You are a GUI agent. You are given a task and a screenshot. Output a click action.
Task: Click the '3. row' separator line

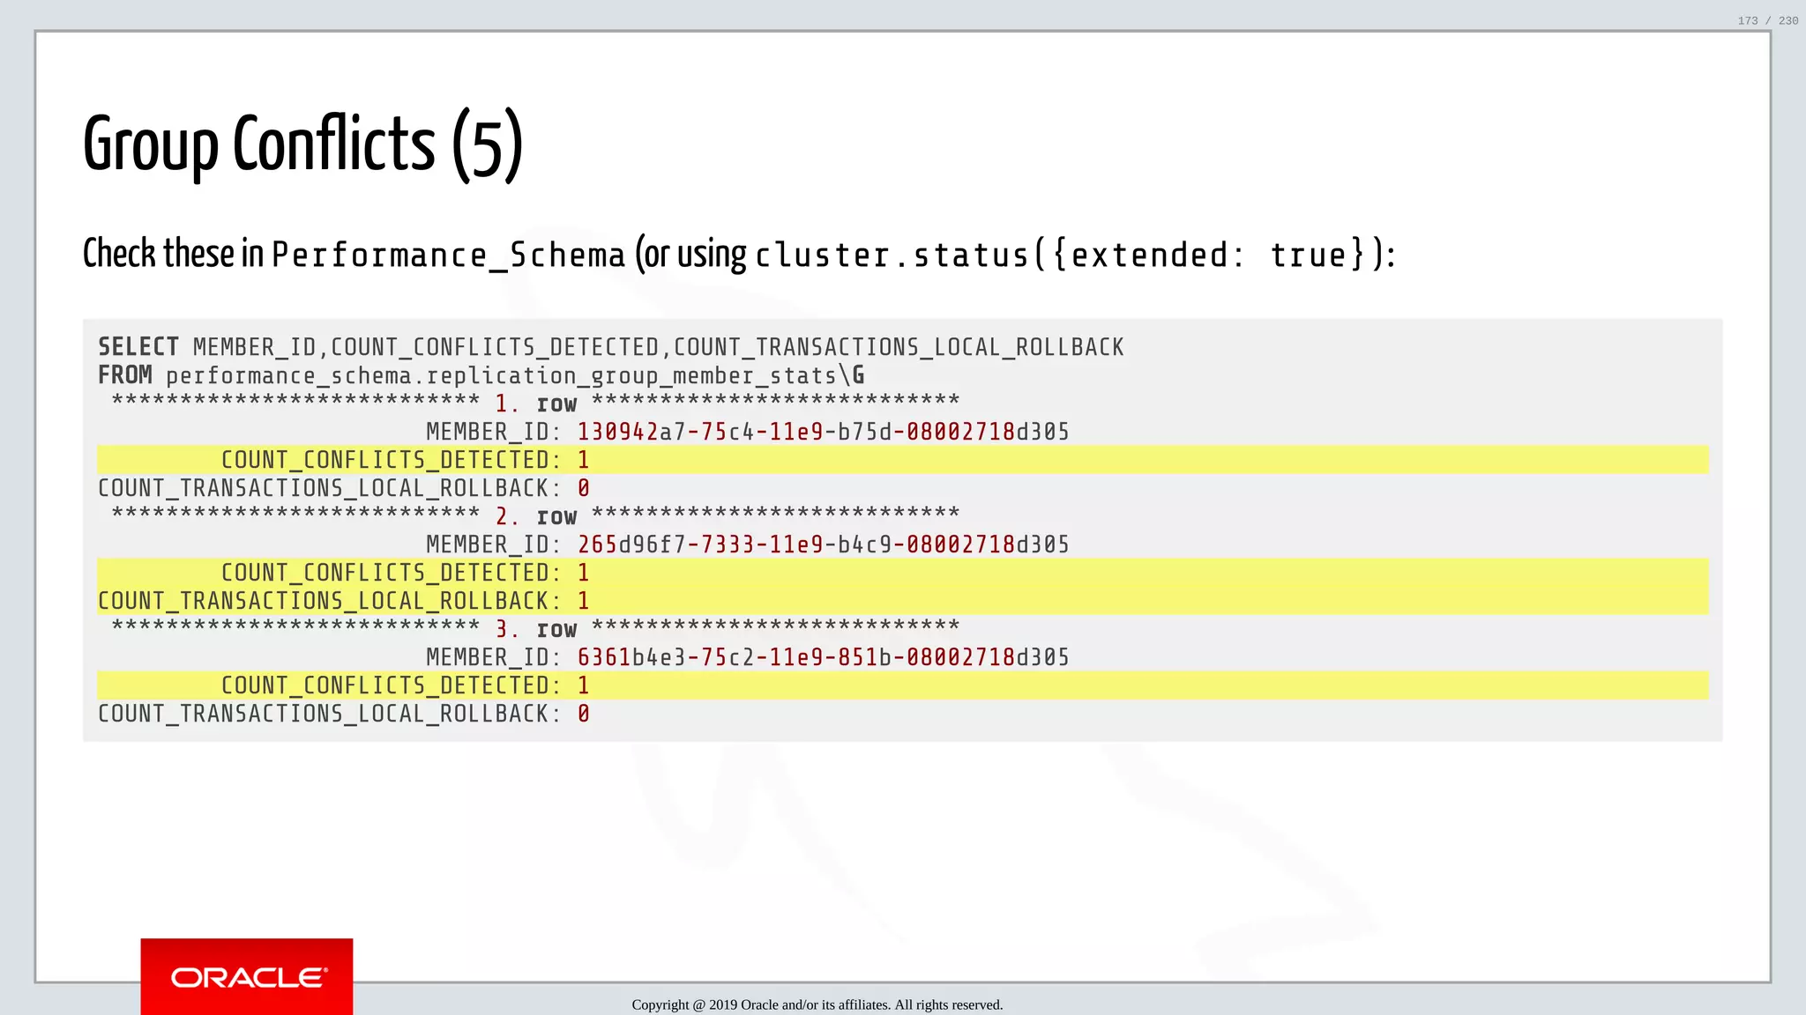tap(535, 629)
